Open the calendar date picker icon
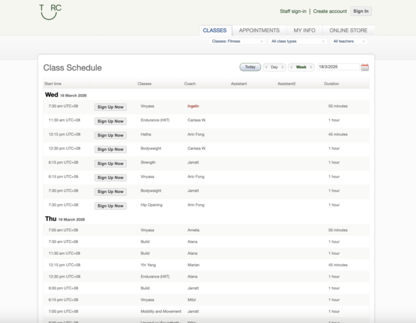Screen dimensions: 416x323 click(x=365, y=67)
